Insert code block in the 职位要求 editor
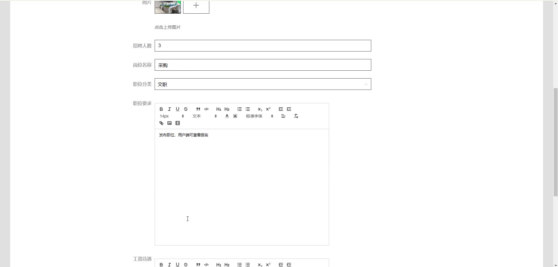 pos(206,109)
